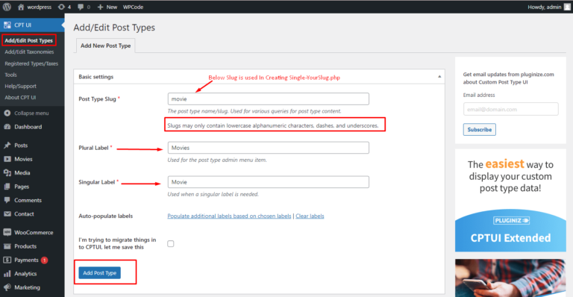Click the Movies menu icon
Image resolution: width=573 pixels, height=297 pixels.
[7, 159]
